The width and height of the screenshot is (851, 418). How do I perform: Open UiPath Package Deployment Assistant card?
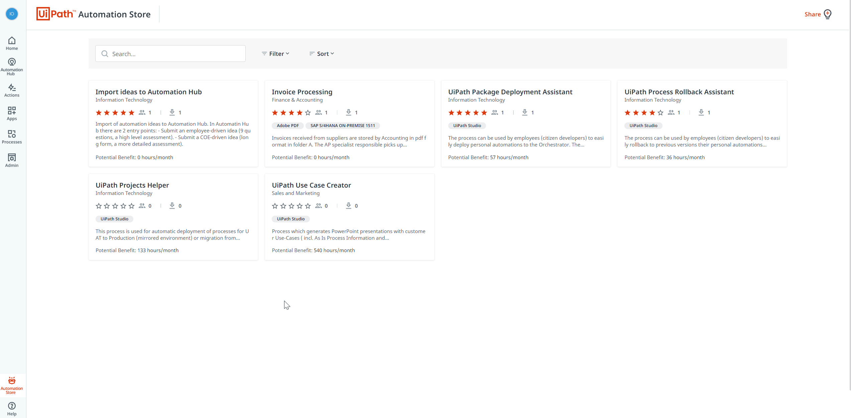510,92
